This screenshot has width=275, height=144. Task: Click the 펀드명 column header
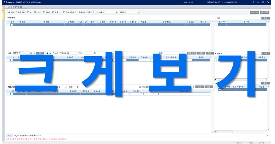click(246, 22)
